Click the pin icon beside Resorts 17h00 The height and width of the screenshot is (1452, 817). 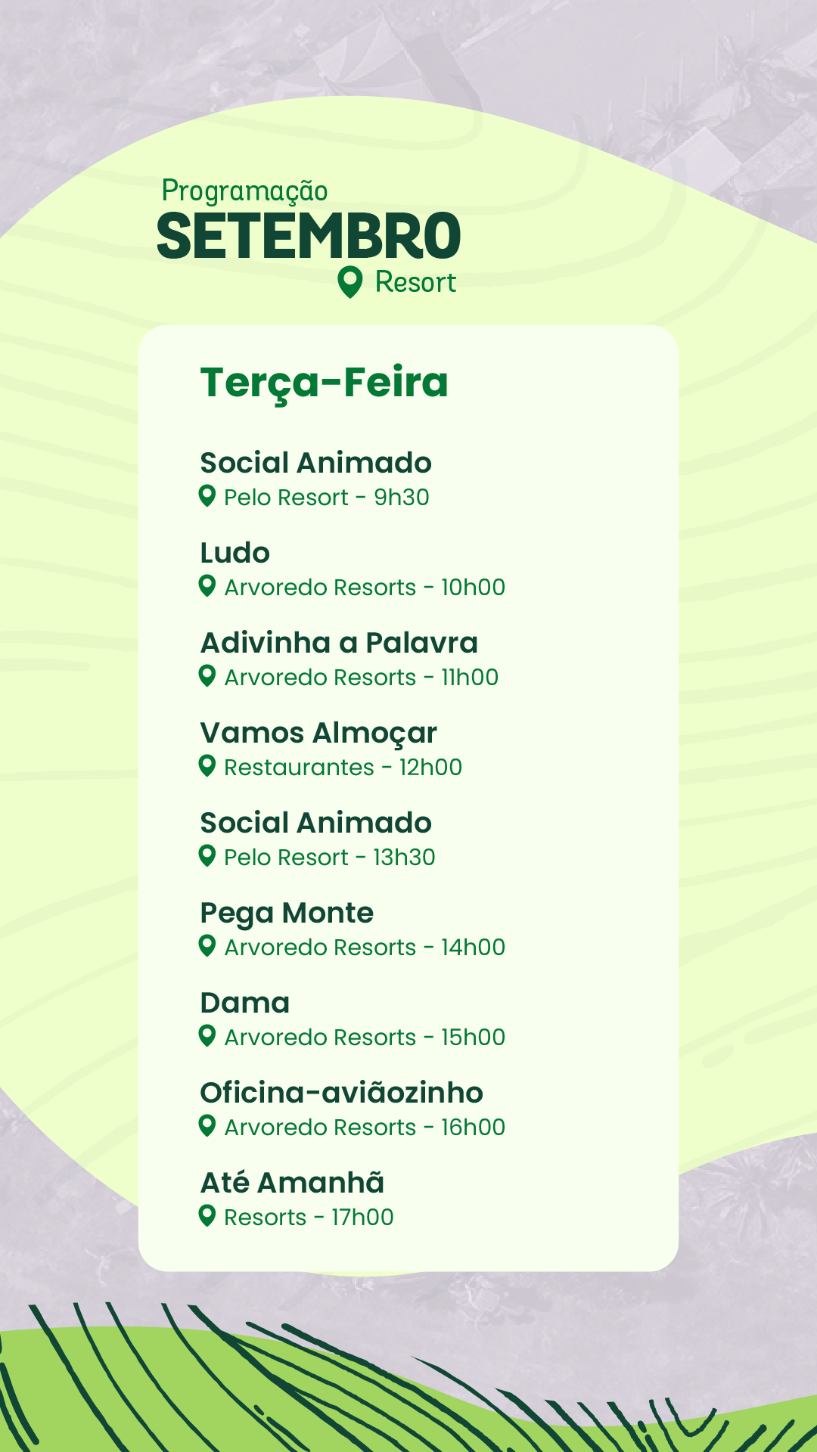[207, 1216]
